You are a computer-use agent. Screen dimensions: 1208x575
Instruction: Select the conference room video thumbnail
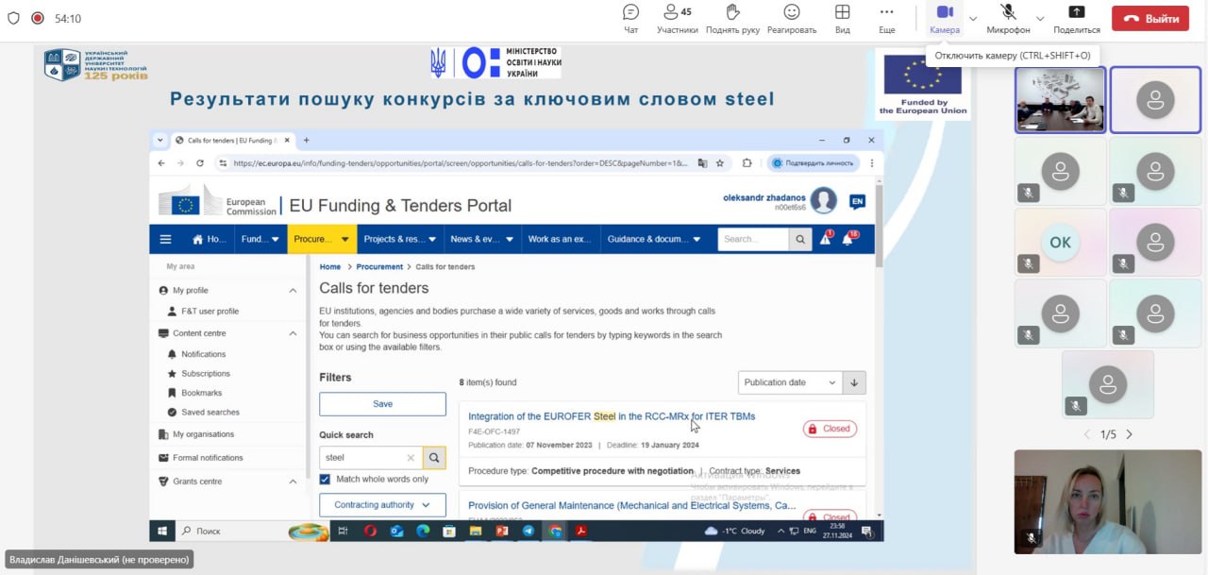1060,100
